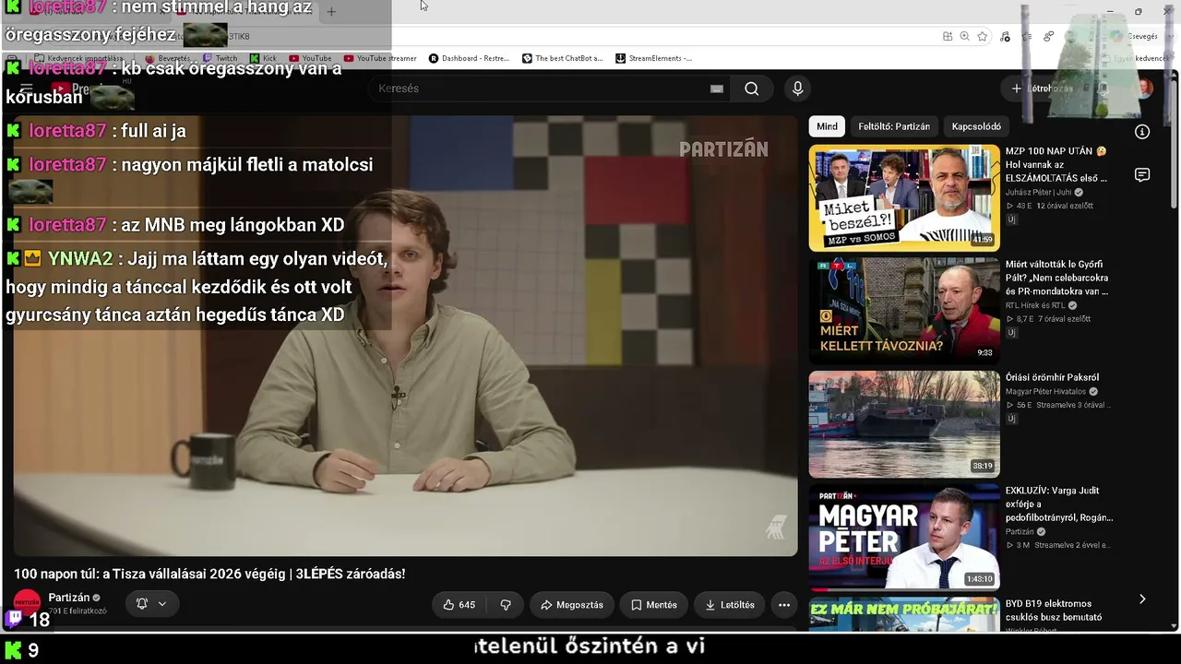This screenshot has height=664, width=1181.
Task: Open the YouTube bookmark in bookmarks bar
Action: coord(310,58)
